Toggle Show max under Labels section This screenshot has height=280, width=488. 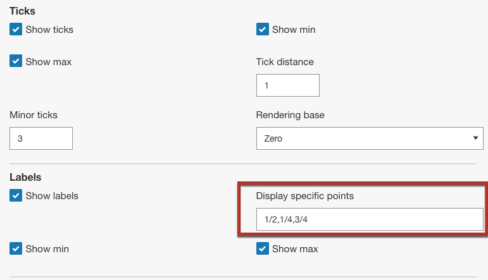click(263, 249)
